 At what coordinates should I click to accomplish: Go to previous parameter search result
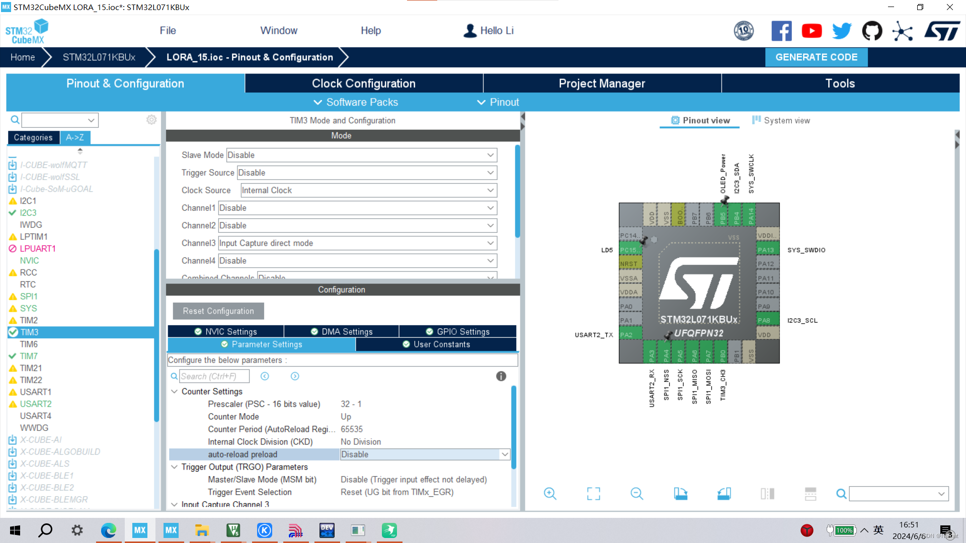[265, 376]
